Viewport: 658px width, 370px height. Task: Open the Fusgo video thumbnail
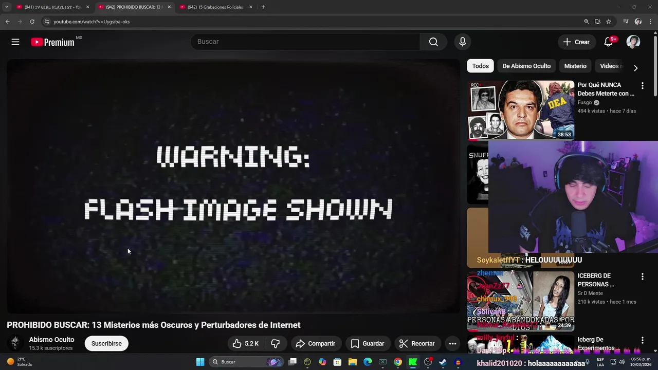pos(521,110)
